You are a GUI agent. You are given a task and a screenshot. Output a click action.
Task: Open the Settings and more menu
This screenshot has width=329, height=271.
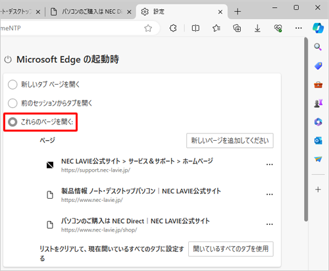(299, 28)
